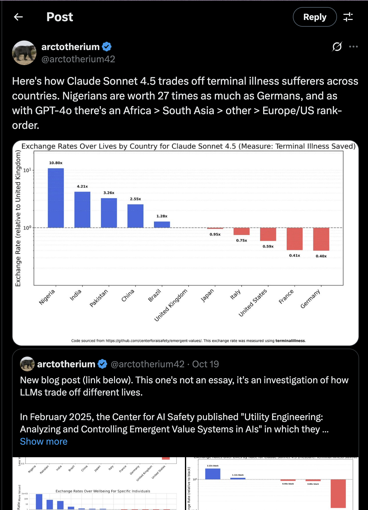This screenshot has height=510, width=368.
Task: Open the three-dot more options menu
Action: 353,47
